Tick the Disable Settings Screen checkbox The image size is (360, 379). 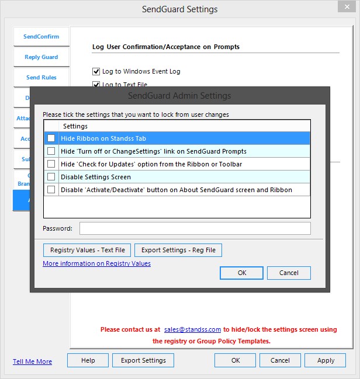51,177
